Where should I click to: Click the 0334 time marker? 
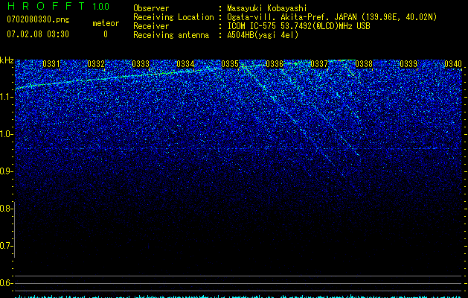(x=185, y=64)
